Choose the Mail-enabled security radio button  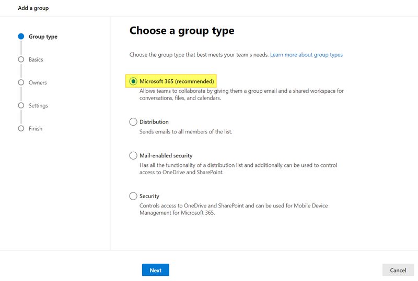[133, 155]
